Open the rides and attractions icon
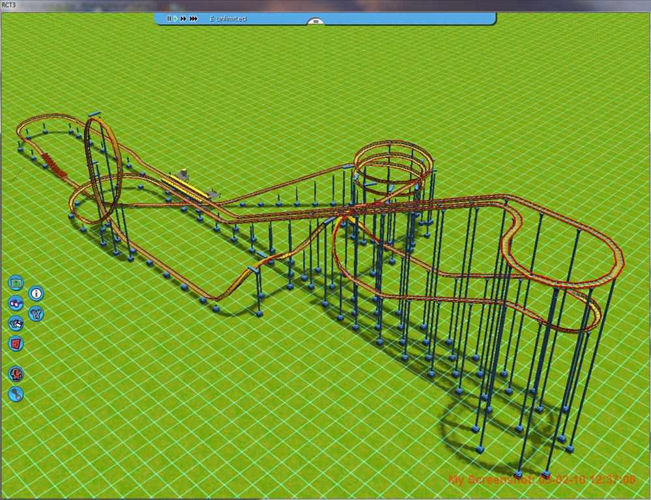The width and height of the screenshot is (651, 500). point(16,374)
